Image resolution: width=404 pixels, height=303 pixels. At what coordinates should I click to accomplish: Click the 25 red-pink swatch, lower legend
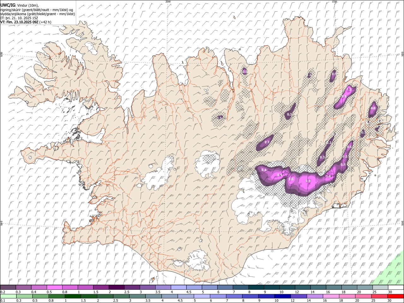pos(379,296)
